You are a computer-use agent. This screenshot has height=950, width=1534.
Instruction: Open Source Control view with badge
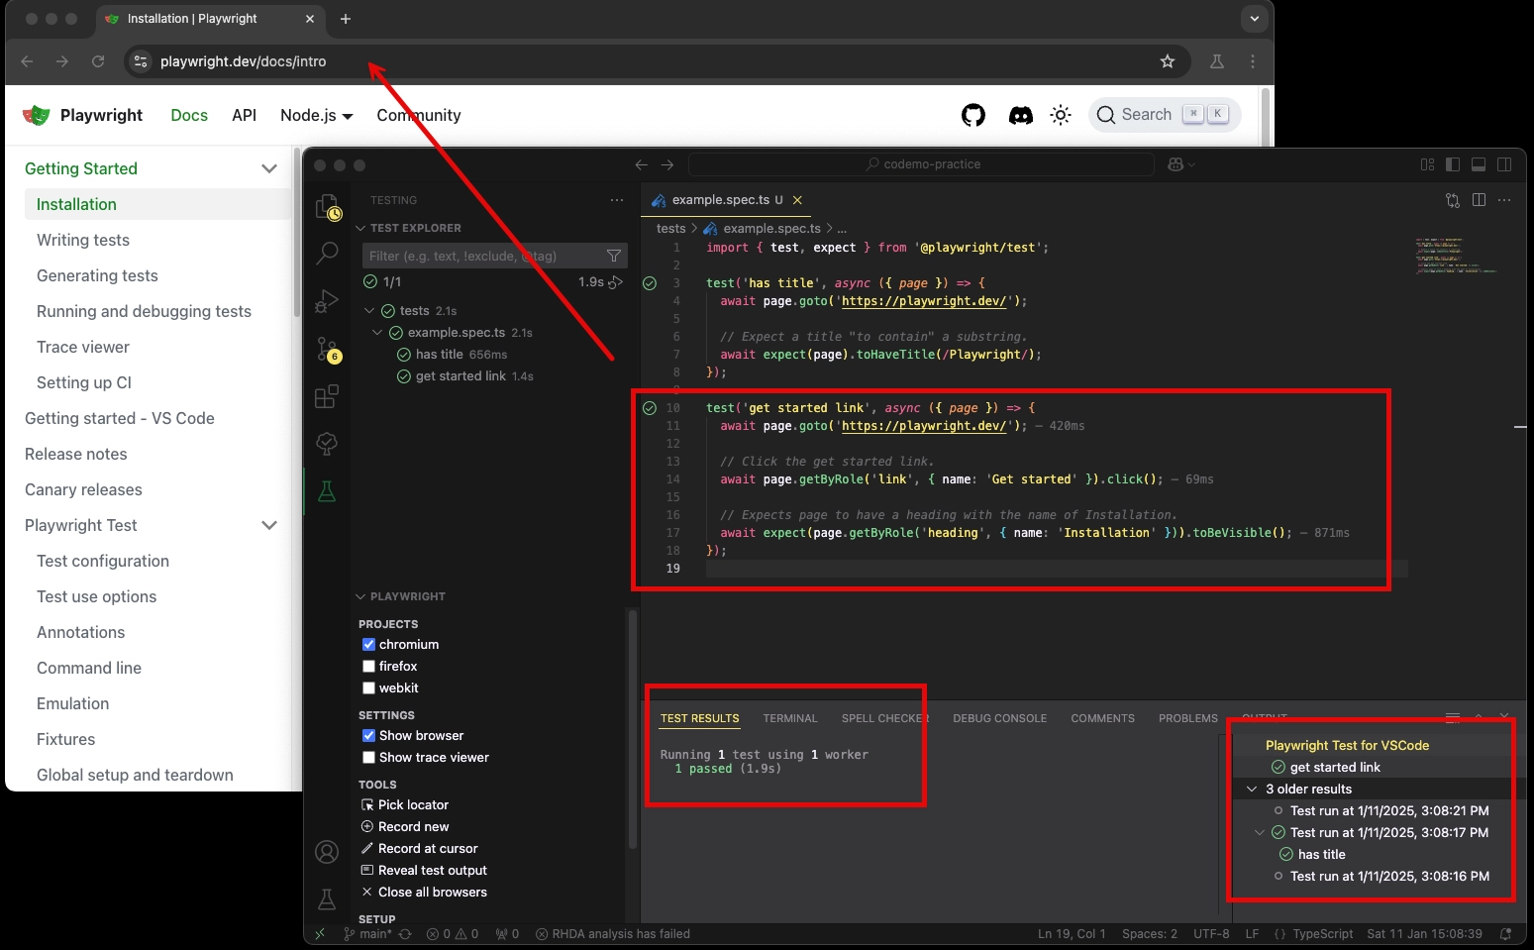coord(327,349)
